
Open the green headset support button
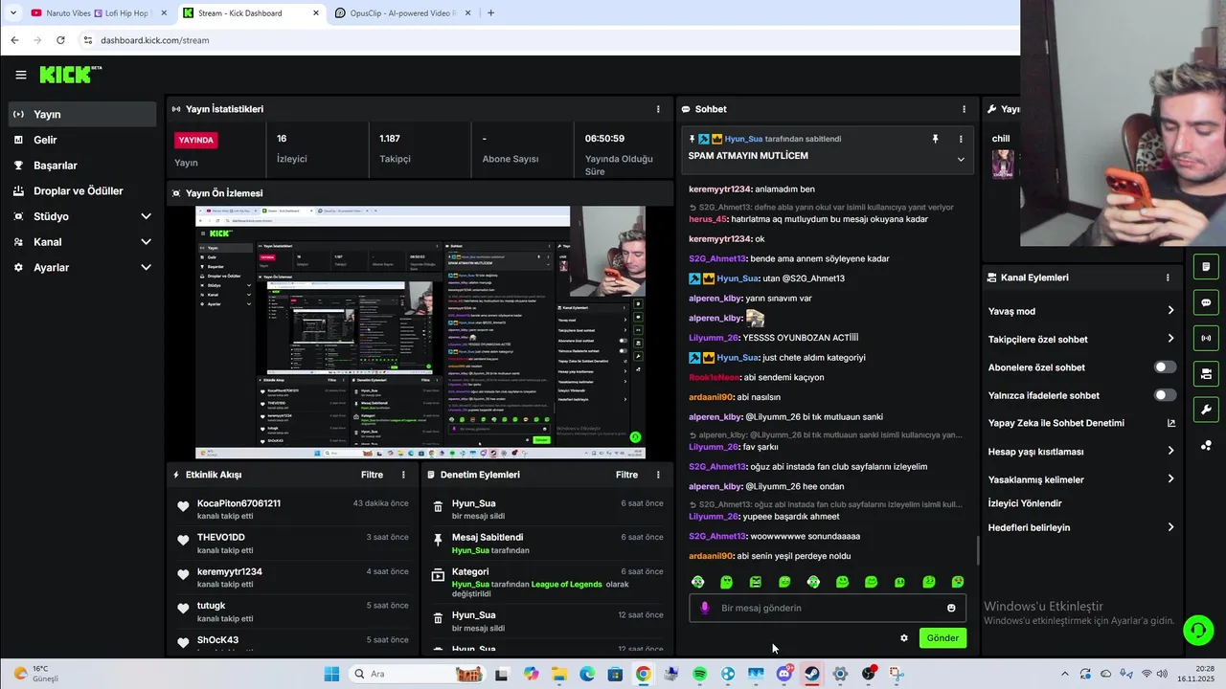(x=1197, y=630)
